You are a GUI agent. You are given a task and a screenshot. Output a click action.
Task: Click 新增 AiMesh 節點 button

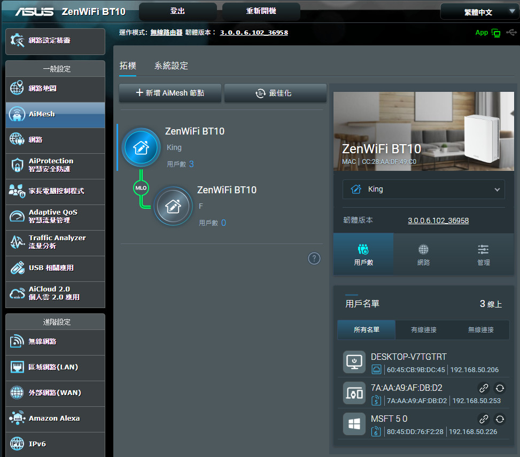click(170, 93)
